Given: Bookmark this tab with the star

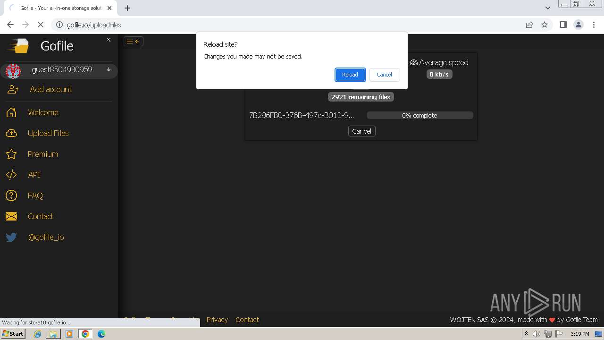Looking at the screenshot, I should 545,25.
